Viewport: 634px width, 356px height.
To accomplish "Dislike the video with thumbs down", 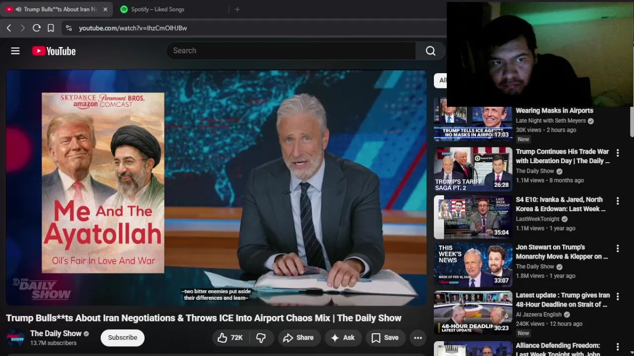I will click(x=261, y=338).
